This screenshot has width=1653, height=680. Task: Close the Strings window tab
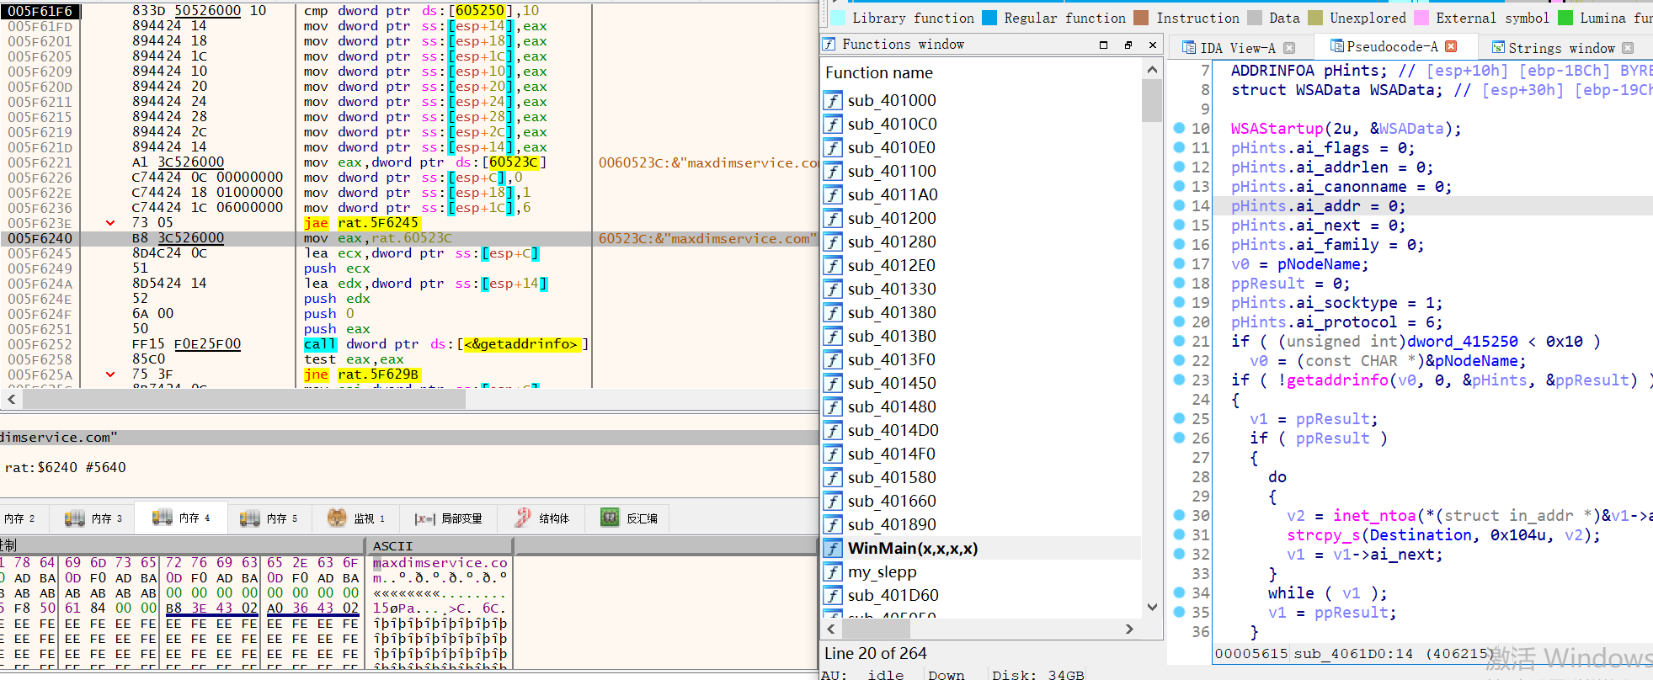point(1628,48)
